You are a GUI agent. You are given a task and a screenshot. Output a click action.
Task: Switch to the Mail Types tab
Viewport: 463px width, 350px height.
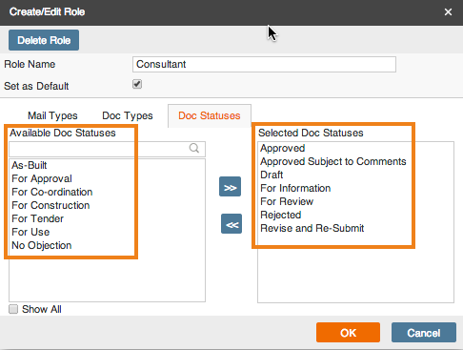52,115
